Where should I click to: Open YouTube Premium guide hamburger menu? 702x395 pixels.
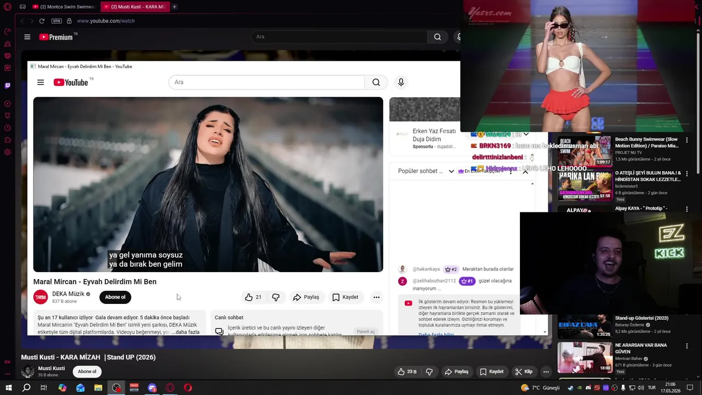[x=27, y=37]
